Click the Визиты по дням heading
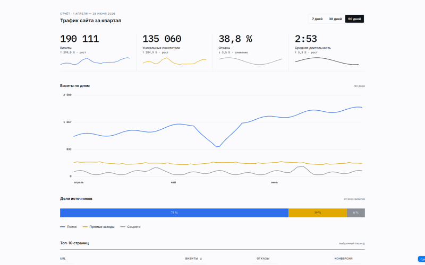 75,86
